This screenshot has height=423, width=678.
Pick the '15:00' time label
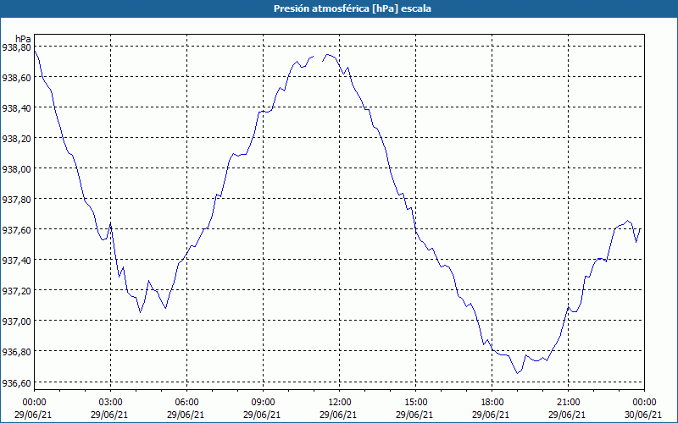[415, 403]
